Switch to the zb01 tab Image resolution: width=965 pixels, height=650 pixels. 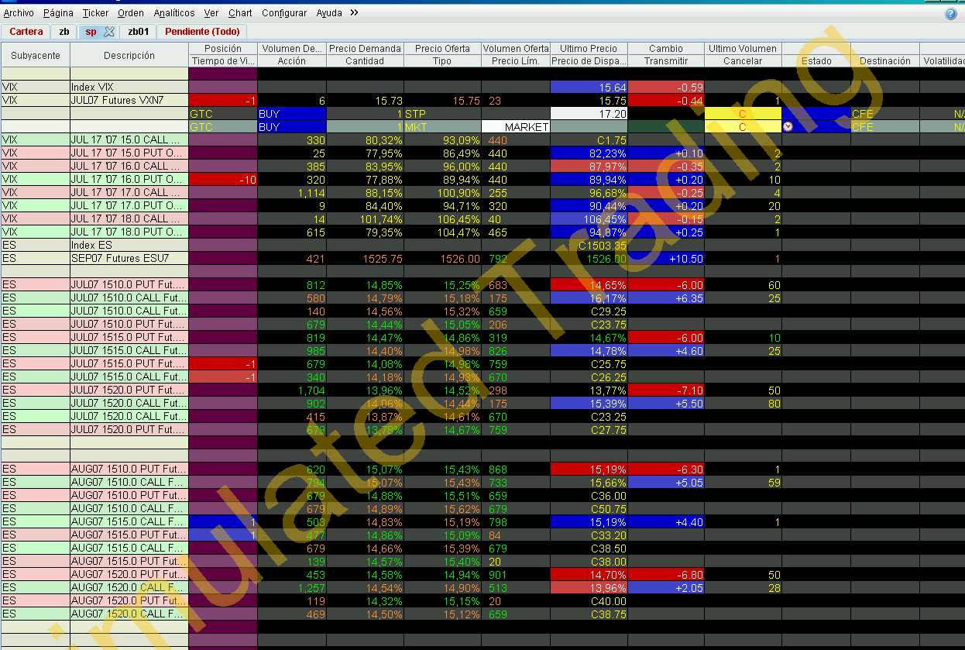point(138,32)
